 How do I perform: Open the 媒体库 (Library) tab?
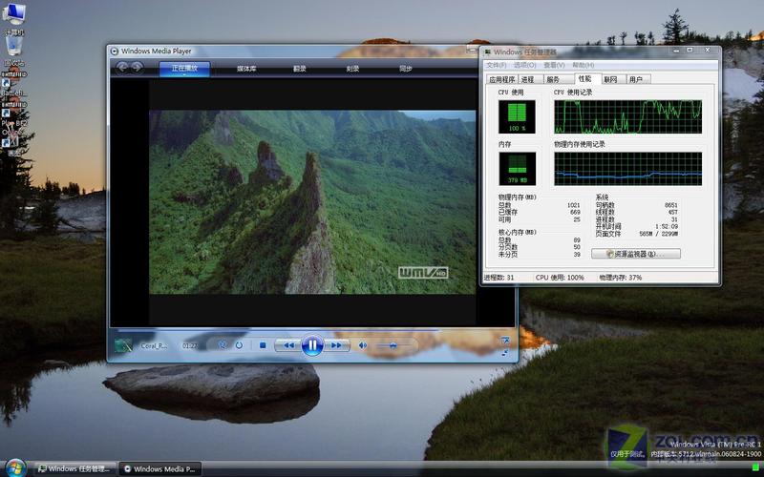(246, 69)
